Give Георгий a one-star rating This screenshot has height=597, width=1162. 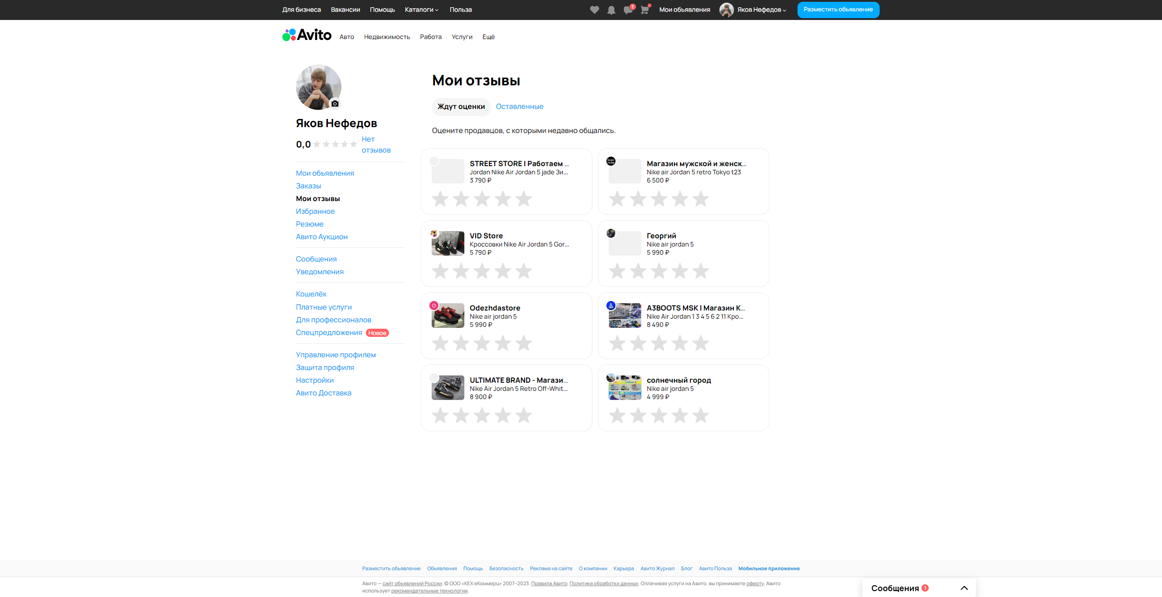click(x=617, y=271)
